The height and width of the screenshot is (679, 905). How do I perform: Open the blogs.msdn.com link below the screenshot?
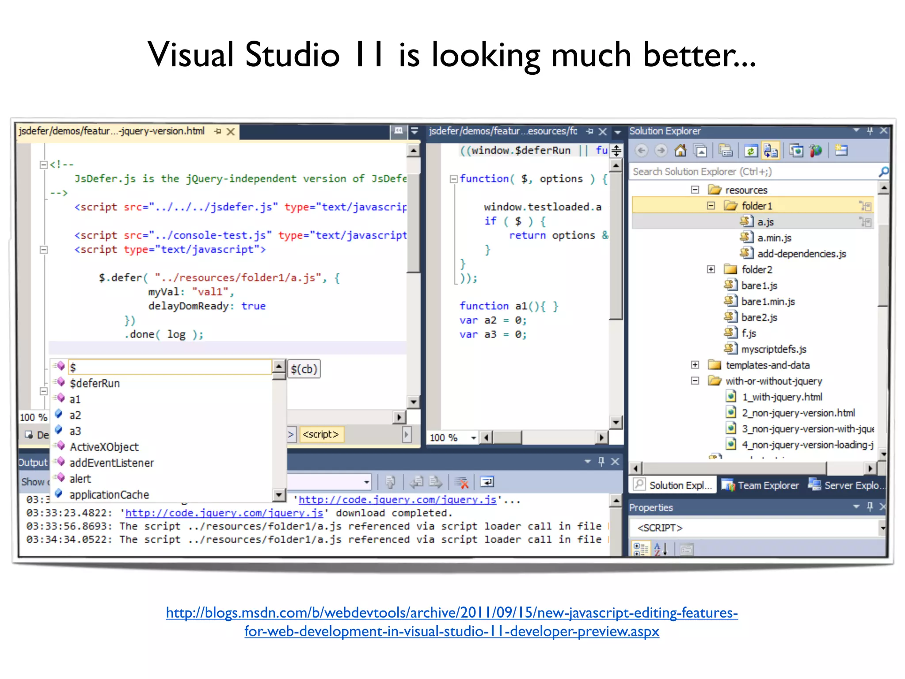coord(452,613)
